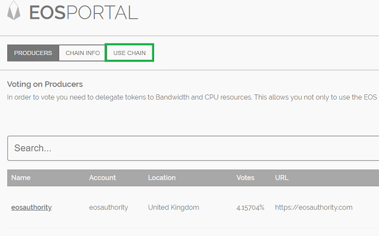The width and height of the screenshot is (379, 236).
Task: Select the Voting on Producers heading
Action: click(x=45, y=84)
